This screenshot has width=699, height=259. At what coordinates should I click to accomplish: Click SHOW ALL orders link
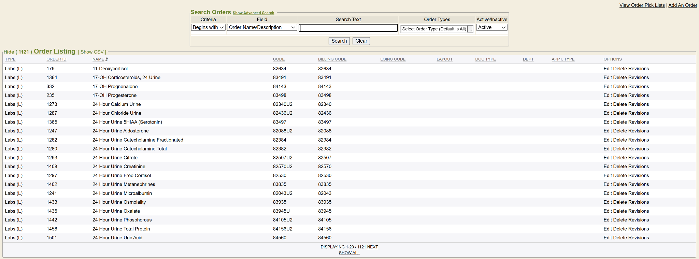click(x=349, y=253)
